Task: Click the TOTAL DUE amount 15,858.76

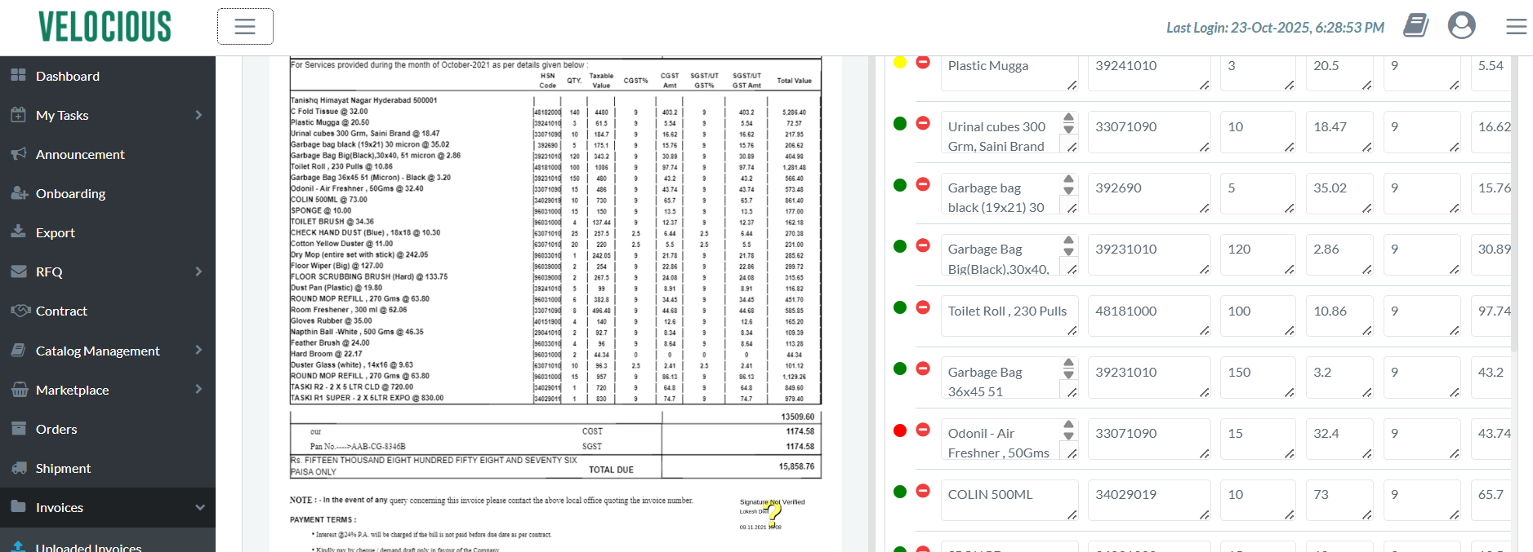Action: pyautogui.click(x=796, y=466)
